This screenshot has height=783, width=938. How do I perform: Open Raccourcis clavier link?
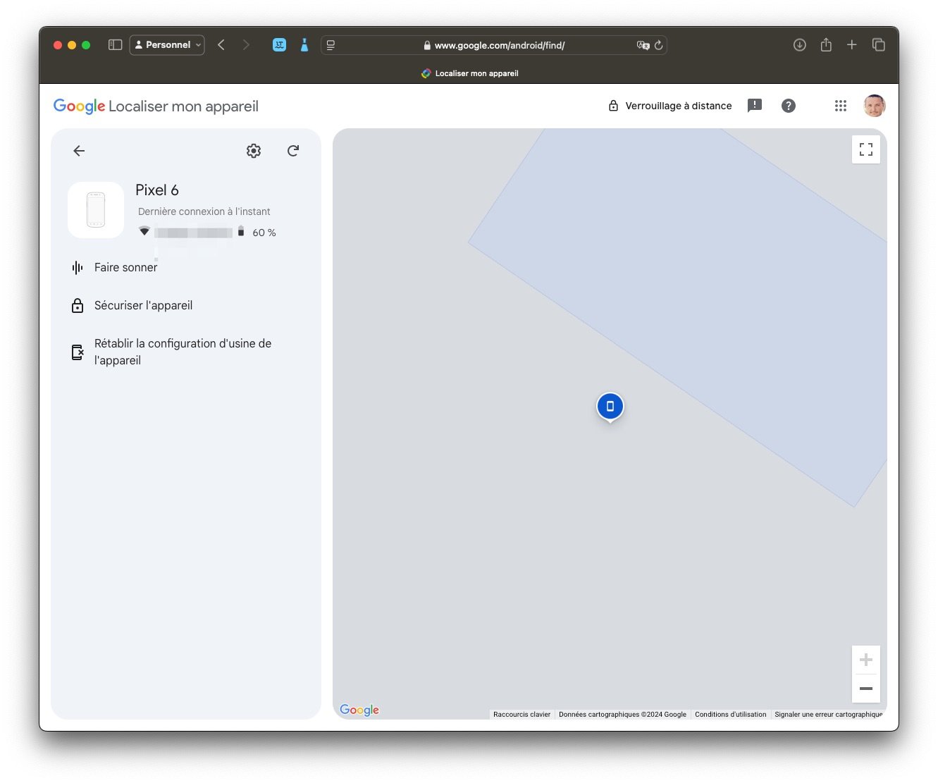[522, 715]
